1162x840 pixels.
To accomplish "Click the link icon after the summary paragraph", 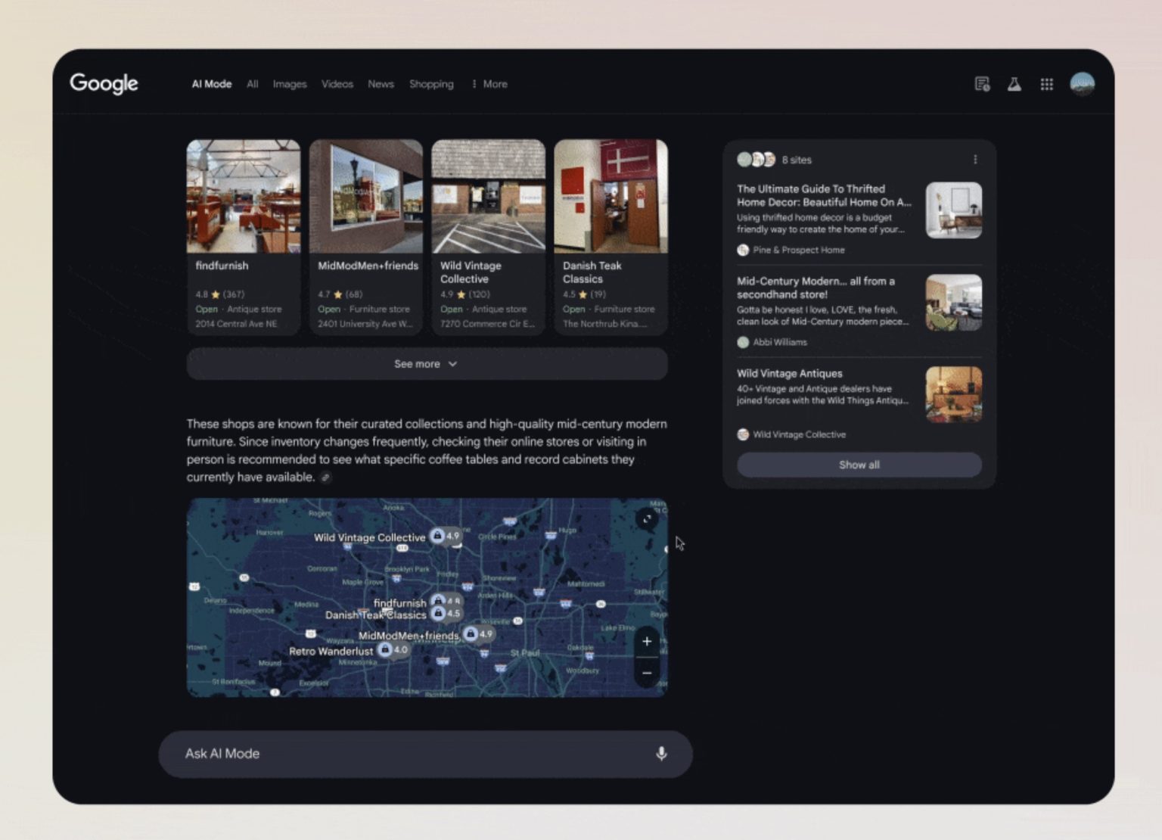I will coord(325,478).
